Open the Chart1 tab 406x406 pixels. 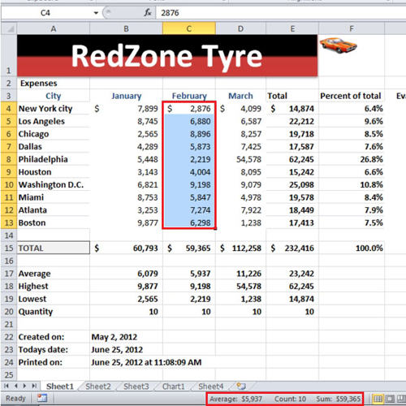pos(173,387)
